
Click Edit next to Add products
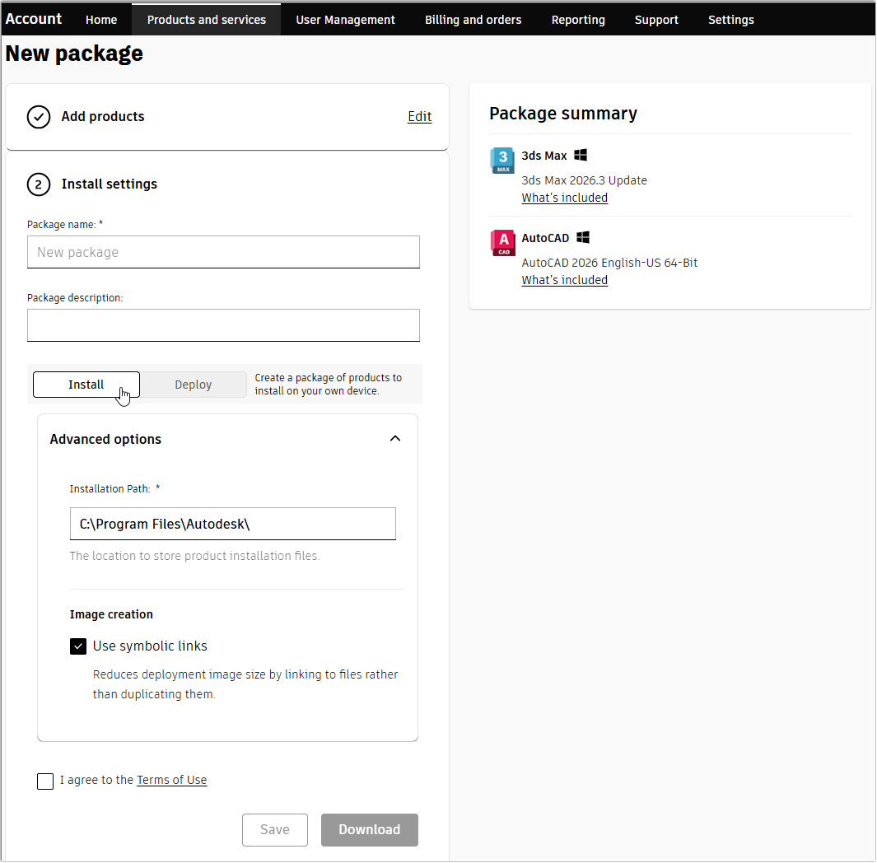[x=419, y=116]
